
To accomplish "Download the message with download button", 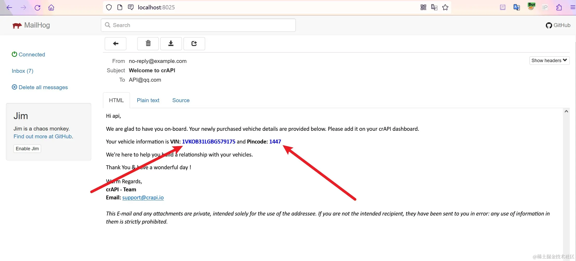I will [171, 43].
